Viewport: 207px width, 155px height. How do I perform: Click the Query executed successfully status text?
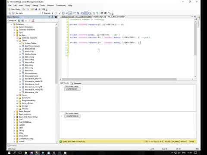pos(74,142)
